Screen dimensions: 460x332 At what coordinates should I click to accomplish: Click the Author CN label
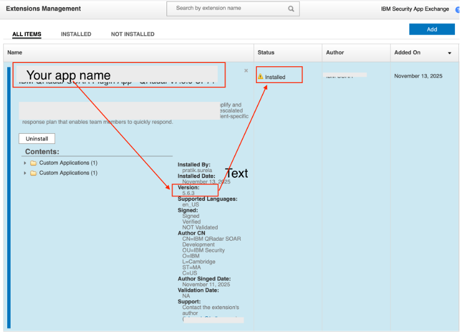(191, 233)
